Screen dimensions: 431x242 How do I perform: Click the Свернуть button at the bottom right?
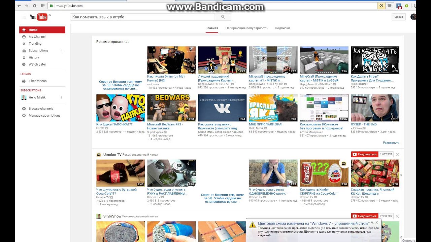click(409, 240)
